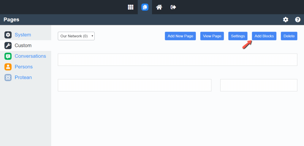The height and width of the screenshot is (146, 304).
Task: Open the Our Network (0) dropdown
Action: [x=76, y=36]
